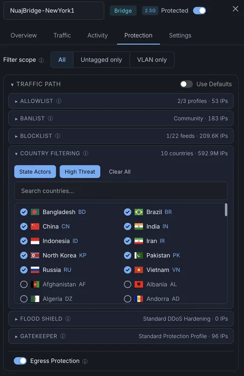This screenshot has width=244, height=376.
Task: Click the '1/22 feeds · 209.6K IPs' summary
Action: (197, 136)
